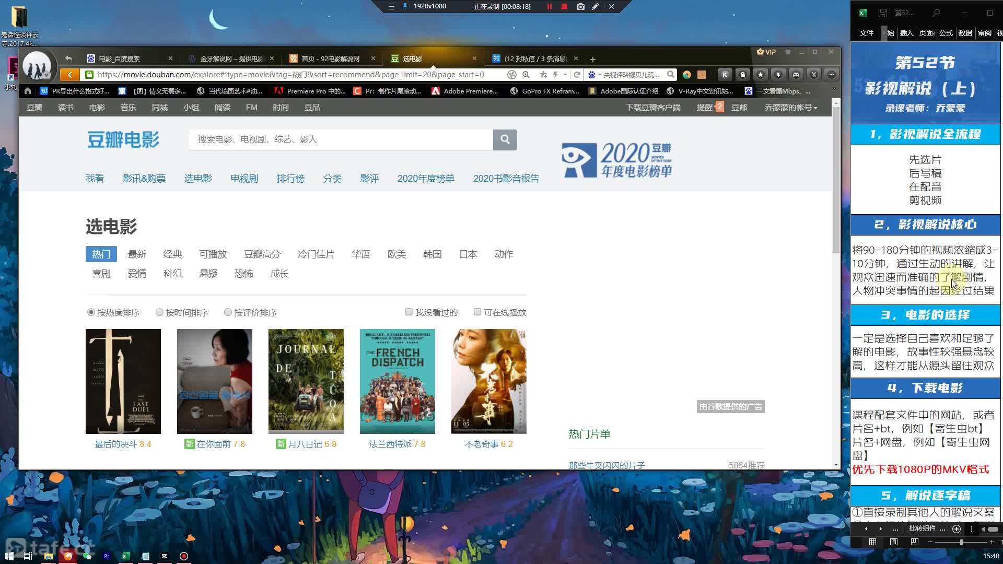This screenshot has height=564, width=1003.
Task: Open the 2020年度榜单 navigation link
Action: click(426, 179)
